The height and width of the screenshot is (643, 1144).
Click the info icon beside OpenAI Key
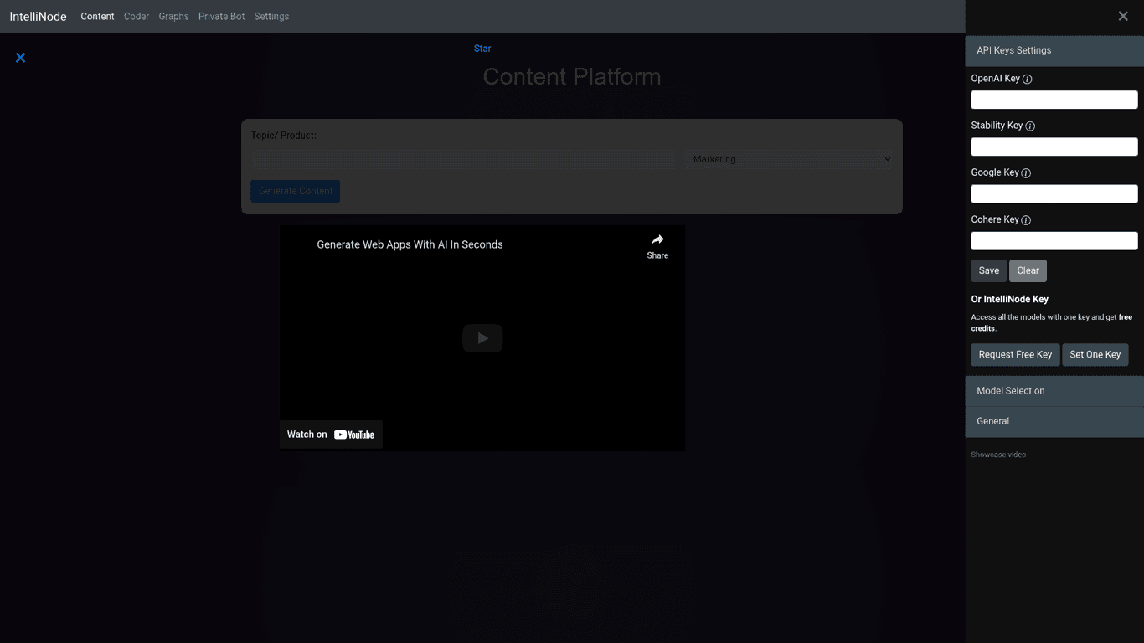tap(1028, 80)
